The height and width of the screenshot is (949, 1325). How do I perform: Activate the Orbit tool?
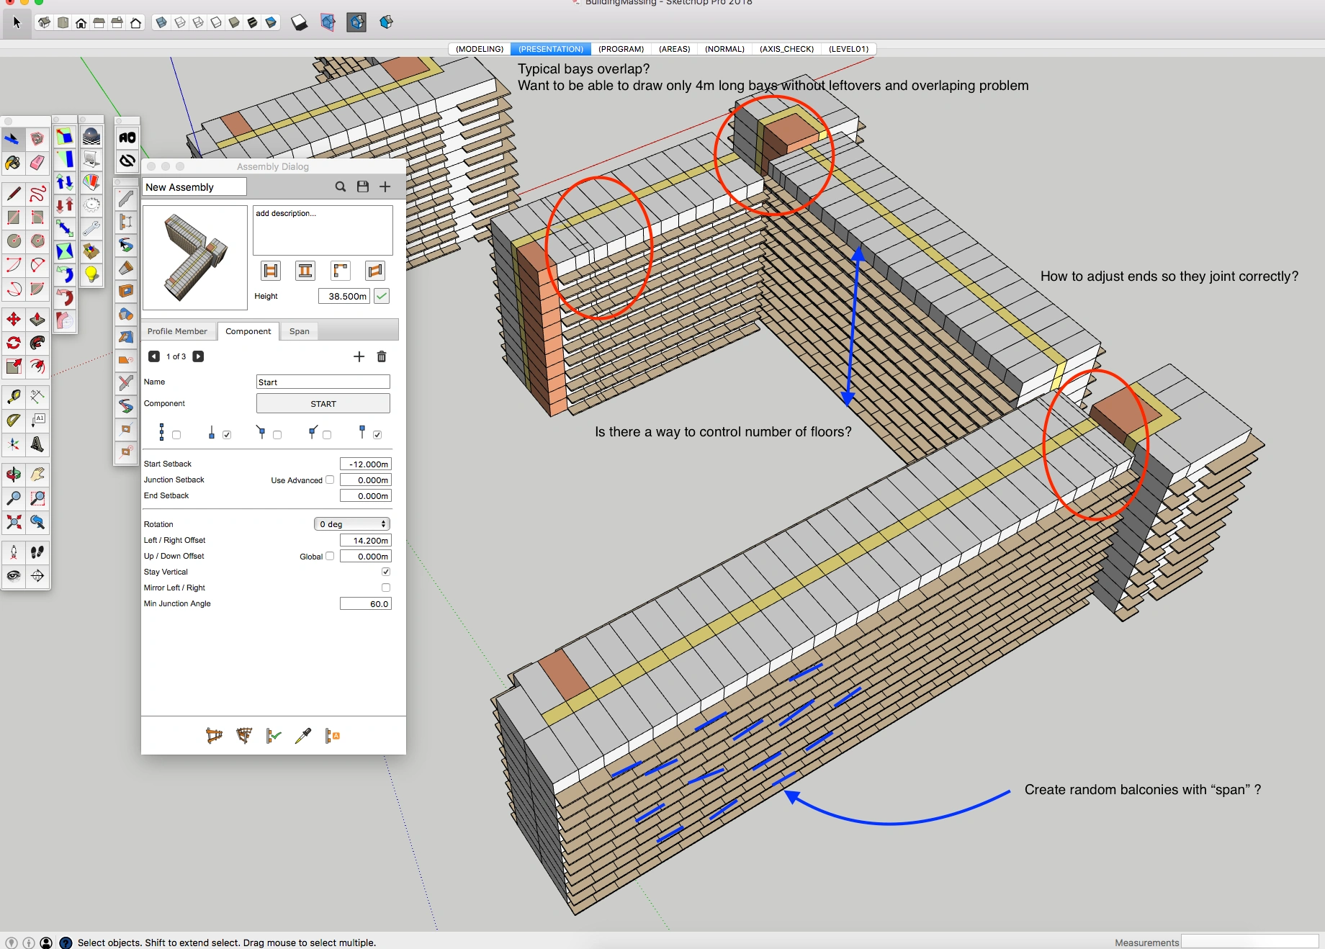coord(13,474)
